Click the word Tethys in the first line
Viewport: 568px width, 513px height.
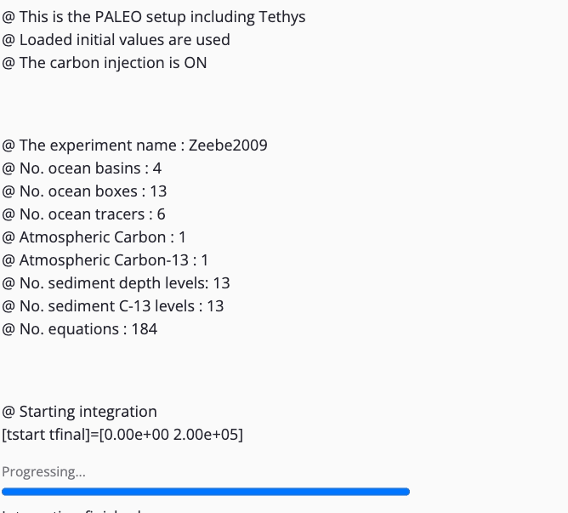[x=279, y=17]
